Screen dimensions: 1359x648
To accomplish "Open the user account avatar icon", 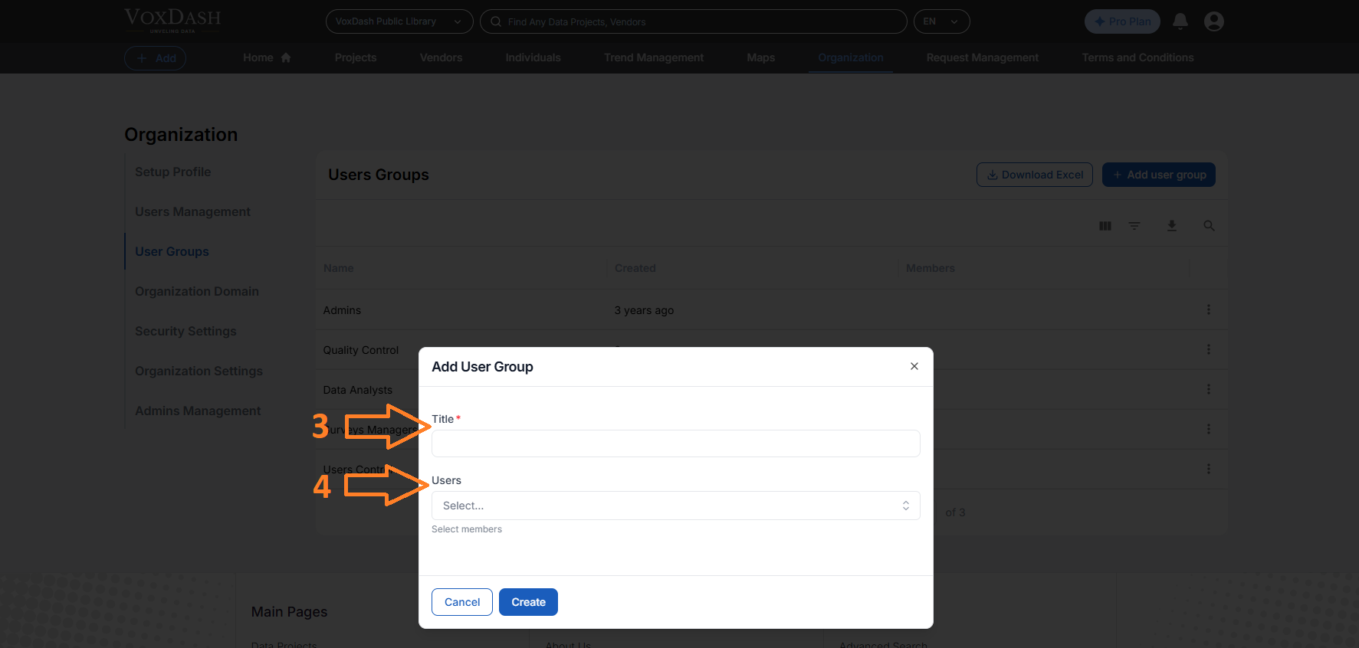I will (x=1213, y=21).
